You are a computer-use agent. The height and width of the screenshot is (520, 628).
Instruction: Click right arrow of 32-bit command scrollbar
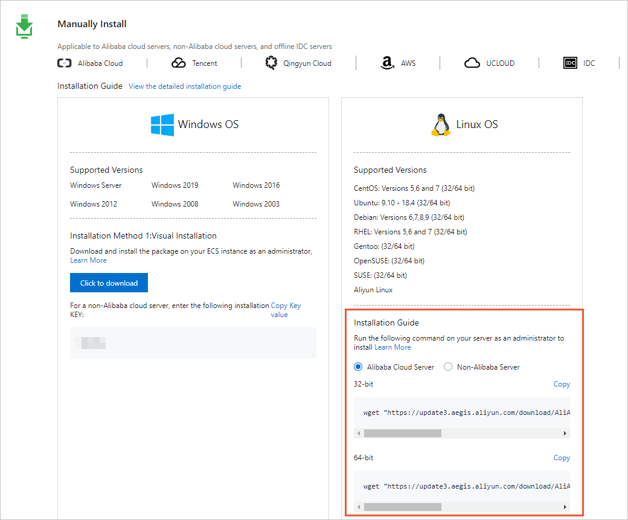click(565, 434)
